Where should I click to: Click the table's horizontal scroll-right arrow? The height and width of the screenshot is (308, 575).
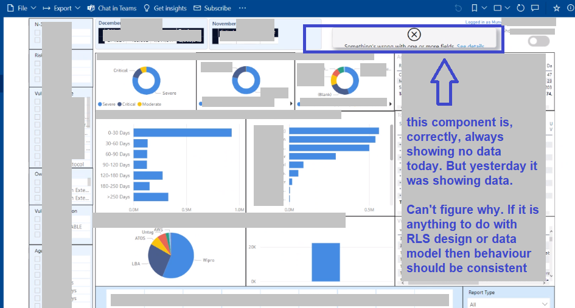(x=544, y=282)
